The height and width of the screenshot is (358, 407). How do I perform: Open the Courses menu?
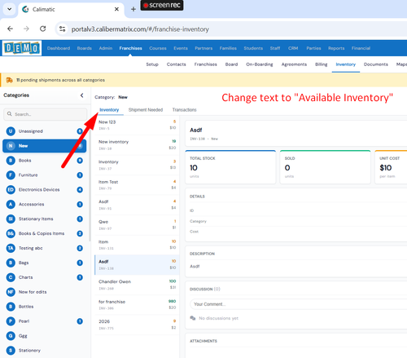(158, 48)
